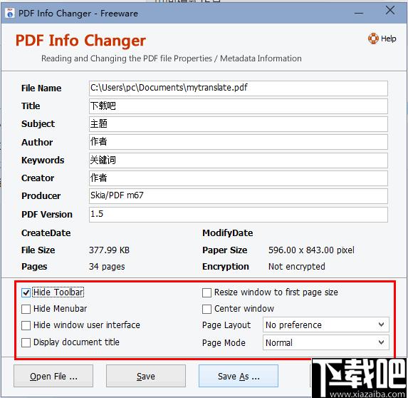Click the Creator input field

point(238,178)
